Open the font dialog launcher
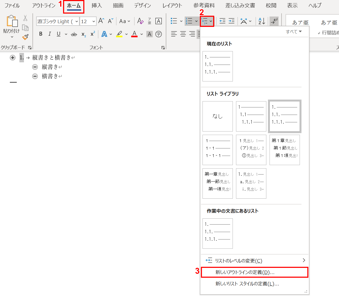 pyautogui.click(x=163, y=48)
